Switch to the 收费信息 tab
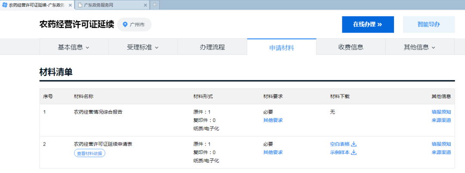The image size is (465, 173). point(350,47)
